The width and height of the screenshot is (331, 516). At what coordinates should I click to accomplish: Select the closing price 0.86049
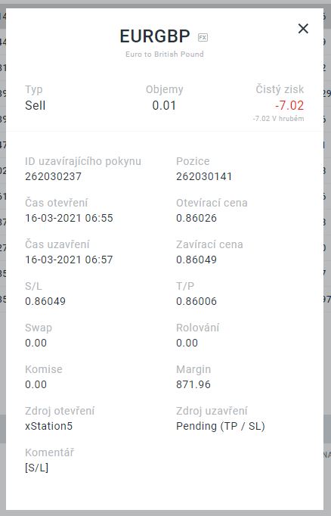click(196, 260)
